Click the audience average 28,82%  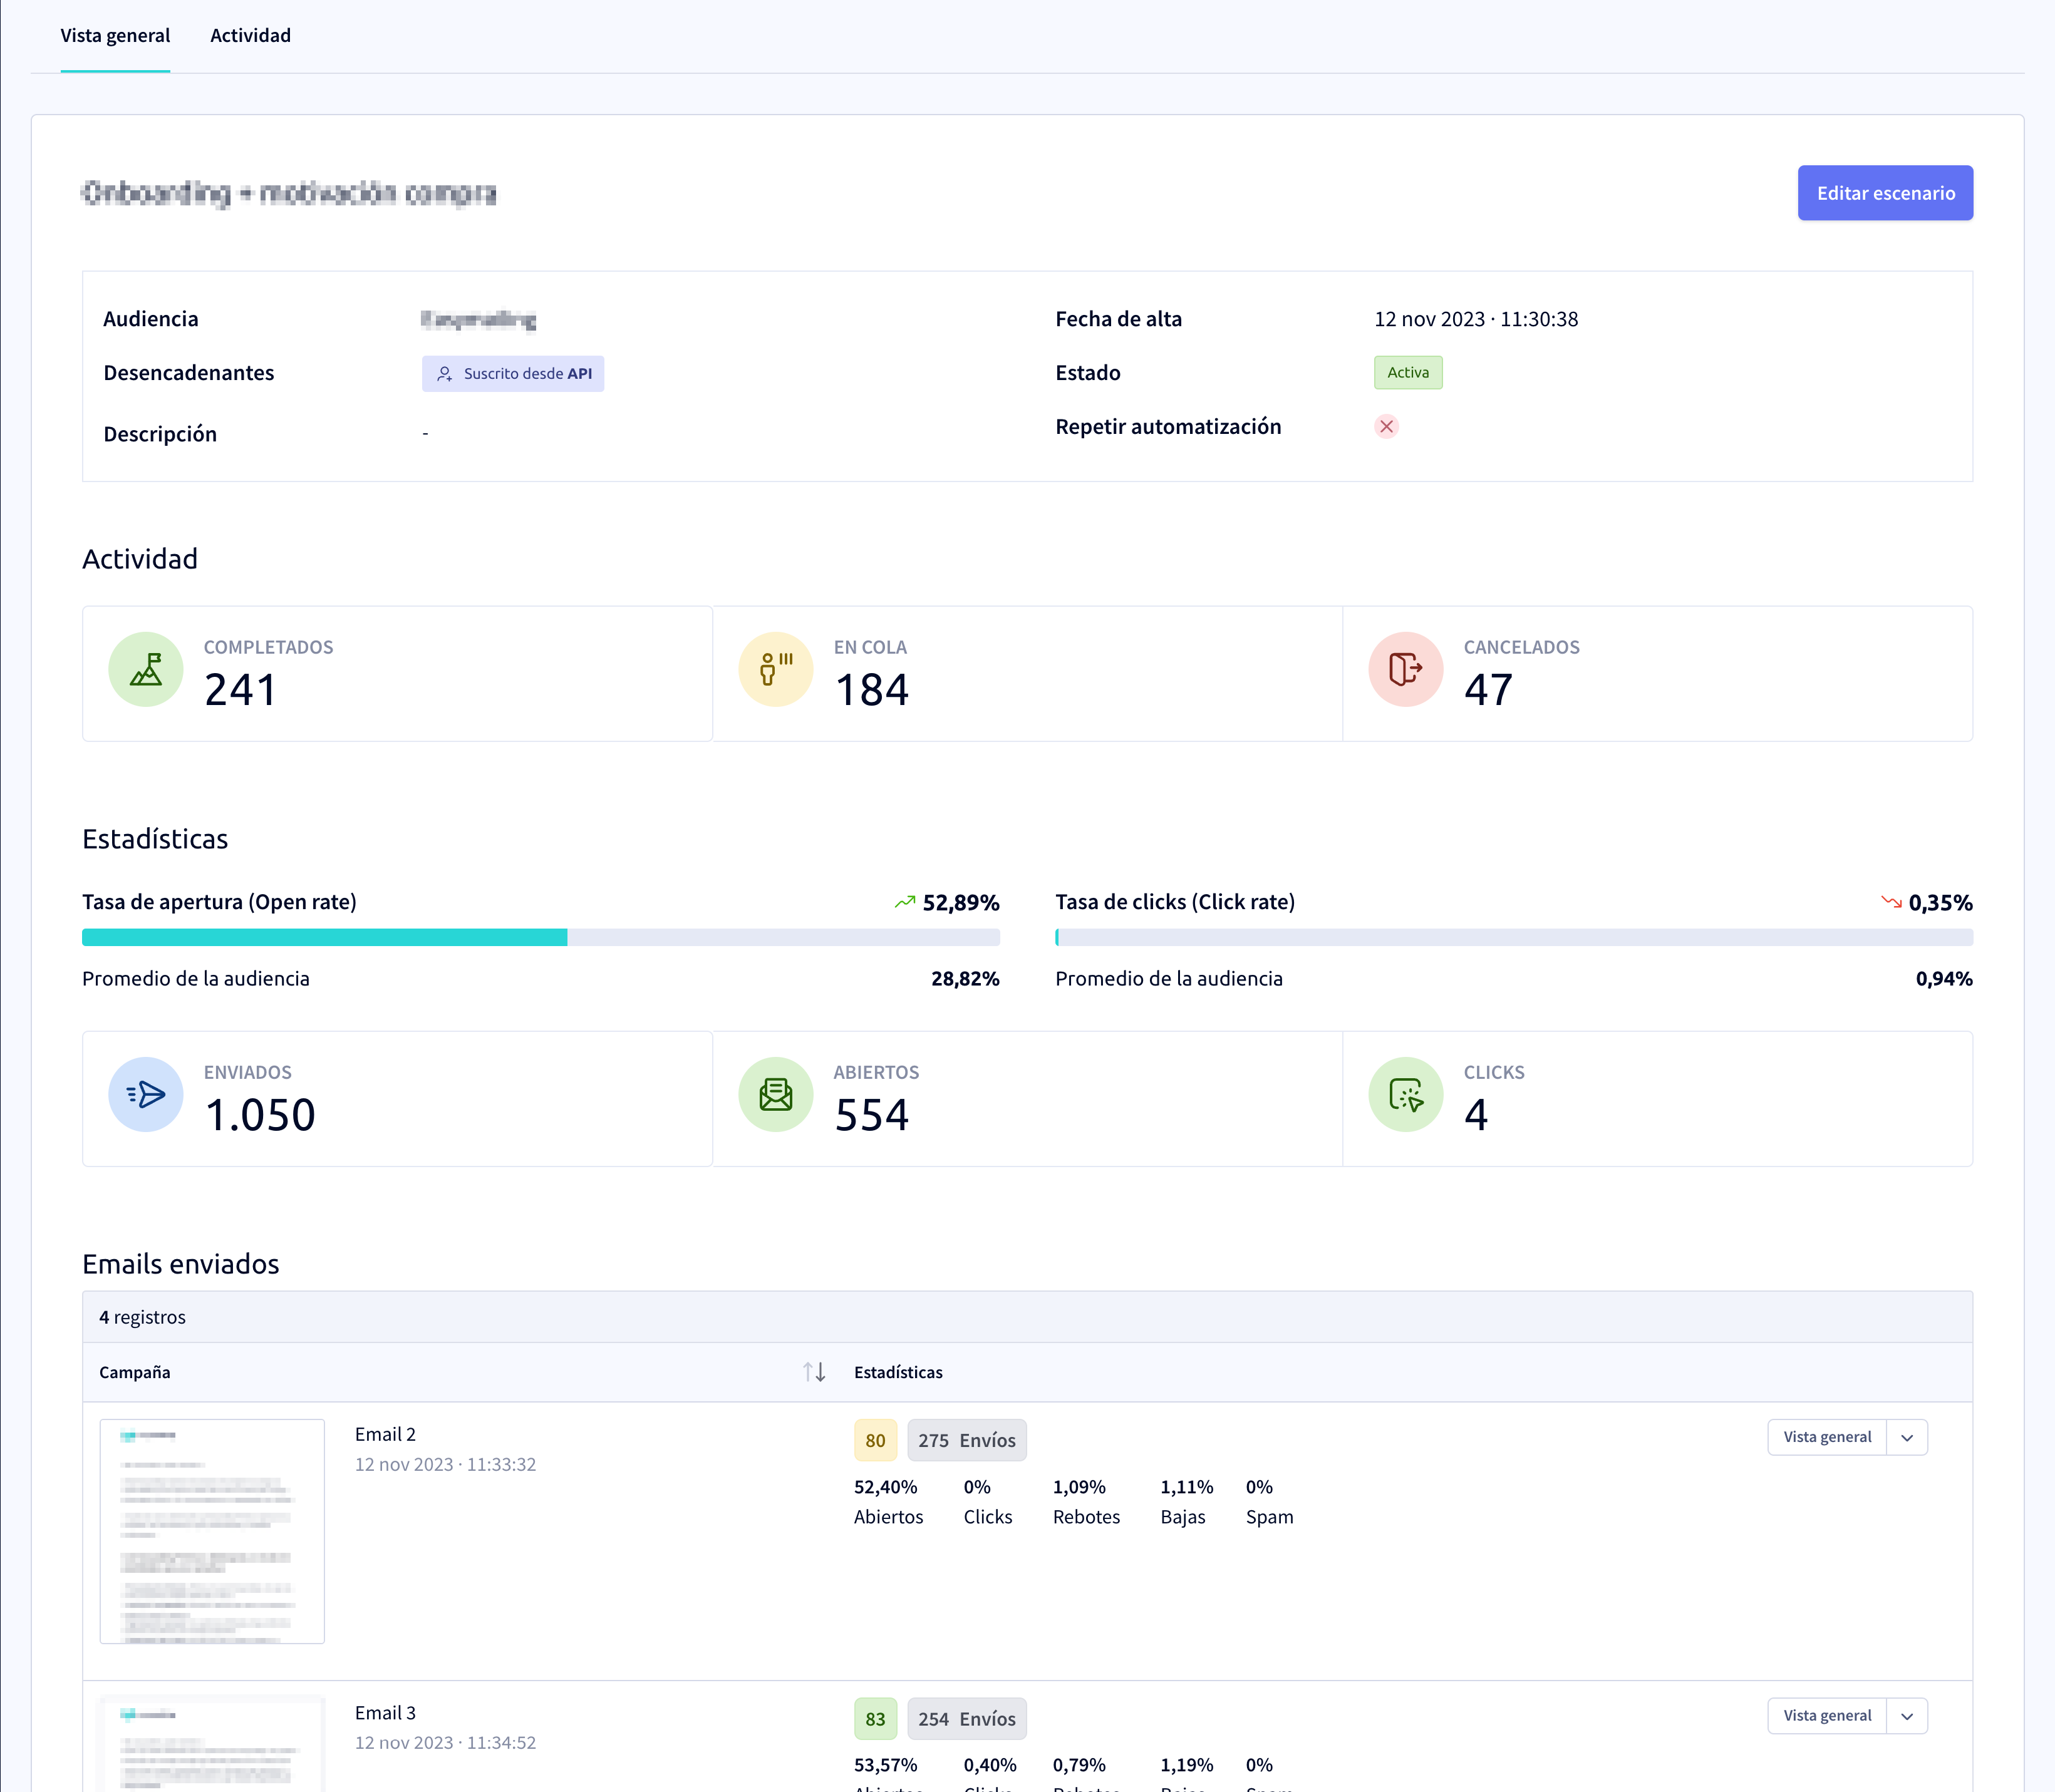(965, 979)
